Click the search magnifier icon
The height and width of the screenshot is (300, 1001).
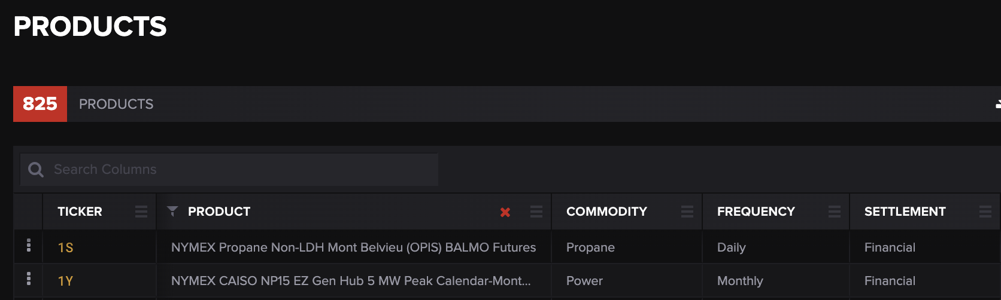tap(36, 170)
